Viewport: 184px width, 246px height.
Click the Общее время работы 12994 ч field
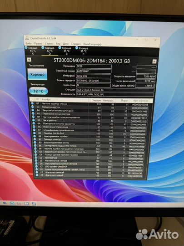145,86
